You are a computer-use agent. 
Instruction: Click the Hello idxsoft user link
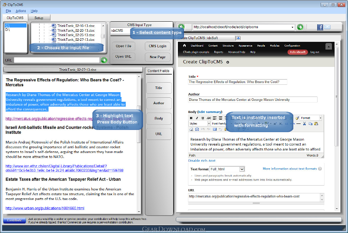tap(298, 52)
